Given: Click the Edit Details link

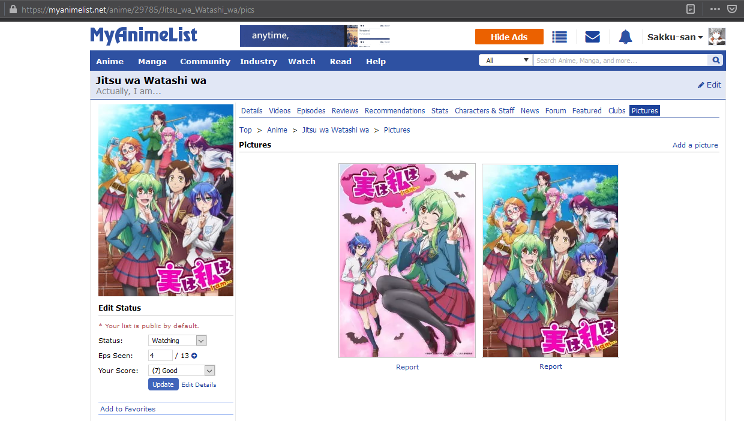Looking at the screenshot, I should 199,384.
